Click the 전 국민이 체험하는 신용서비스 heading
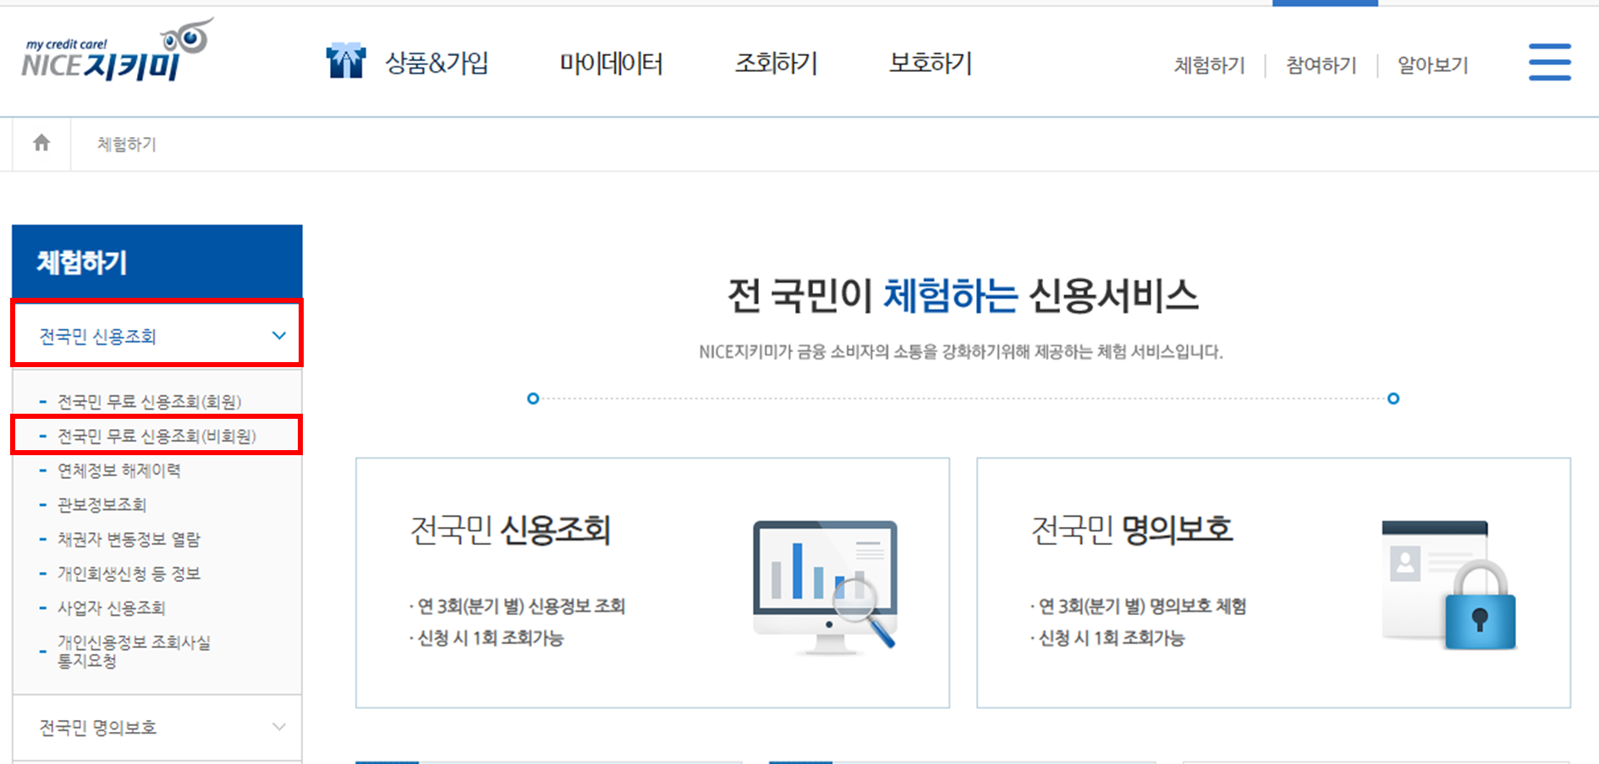The height and width of the screenshot is (764, 1599). point(963,295)
